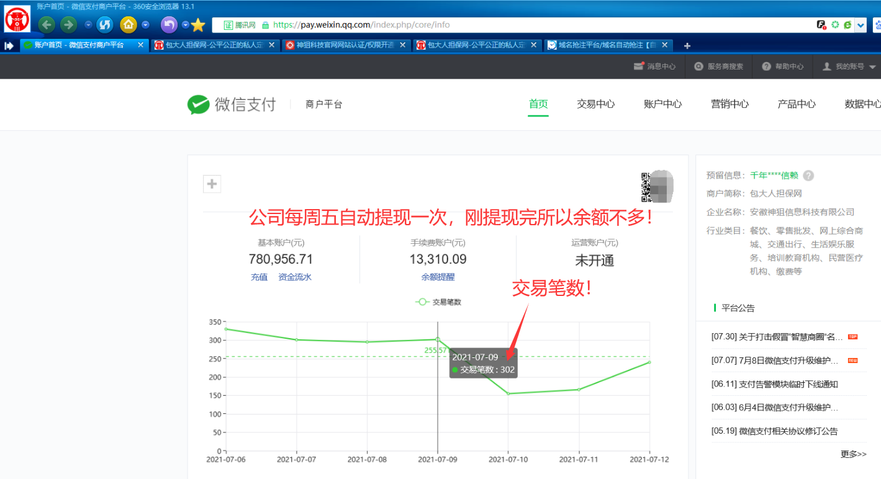Bookmark page with the yellow star icon
Screen dimensions: 881x479
pyautogui.click(x=198, y=25)
